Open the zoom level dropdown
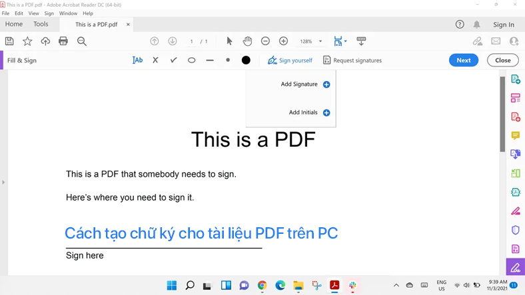This screenshot has height=295, width=525. point(320,41)
